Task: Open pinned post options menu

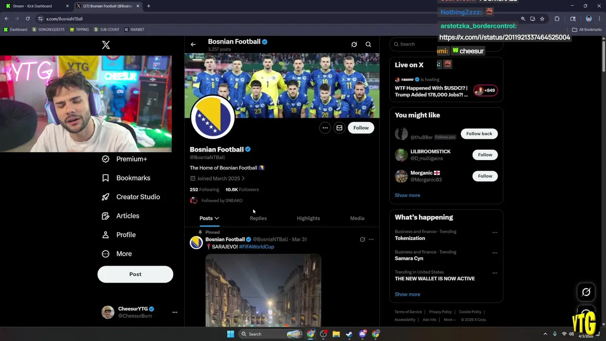Action: (x=371, y=240)
